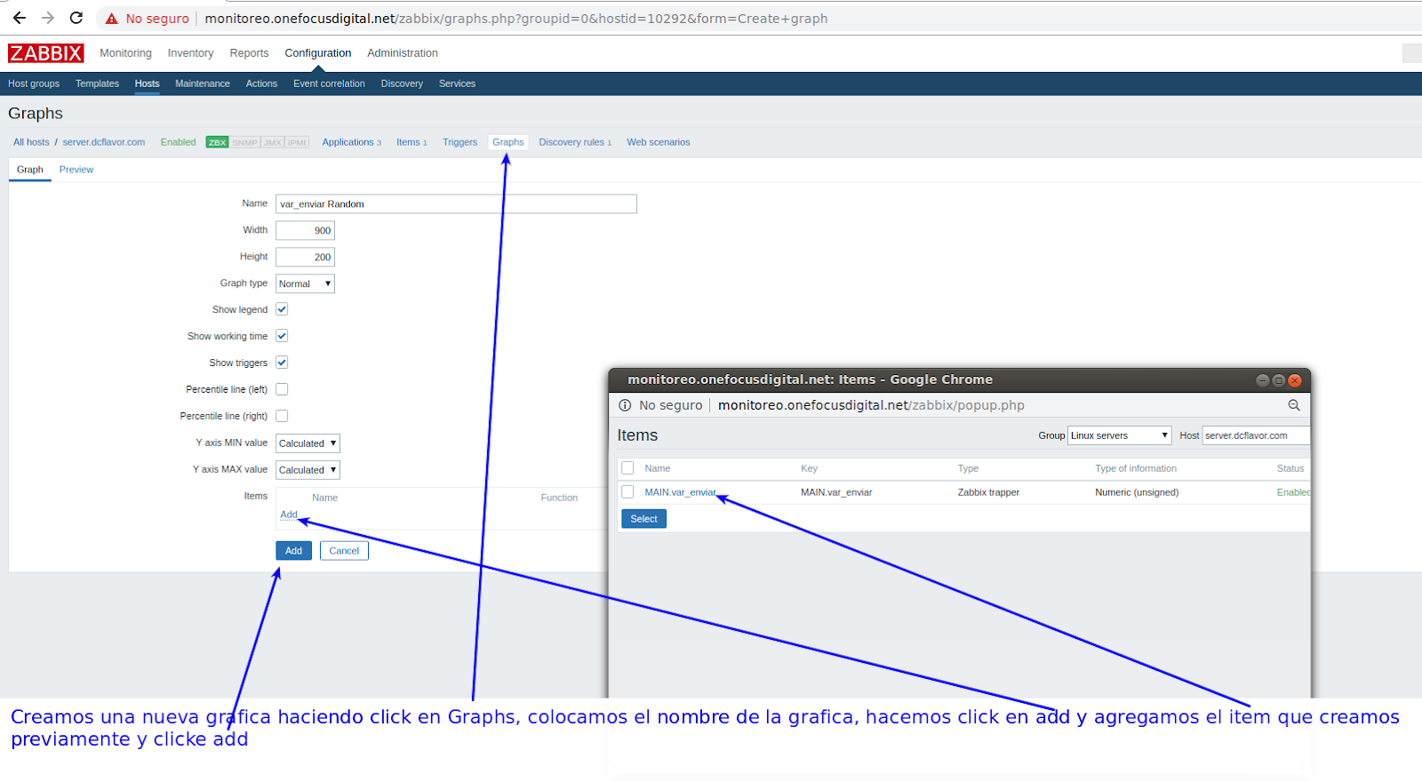Viewport: 1422px width, 782px height.
Task: Check the select-all checkbox in Items popup header
Action: coord(627,467)
